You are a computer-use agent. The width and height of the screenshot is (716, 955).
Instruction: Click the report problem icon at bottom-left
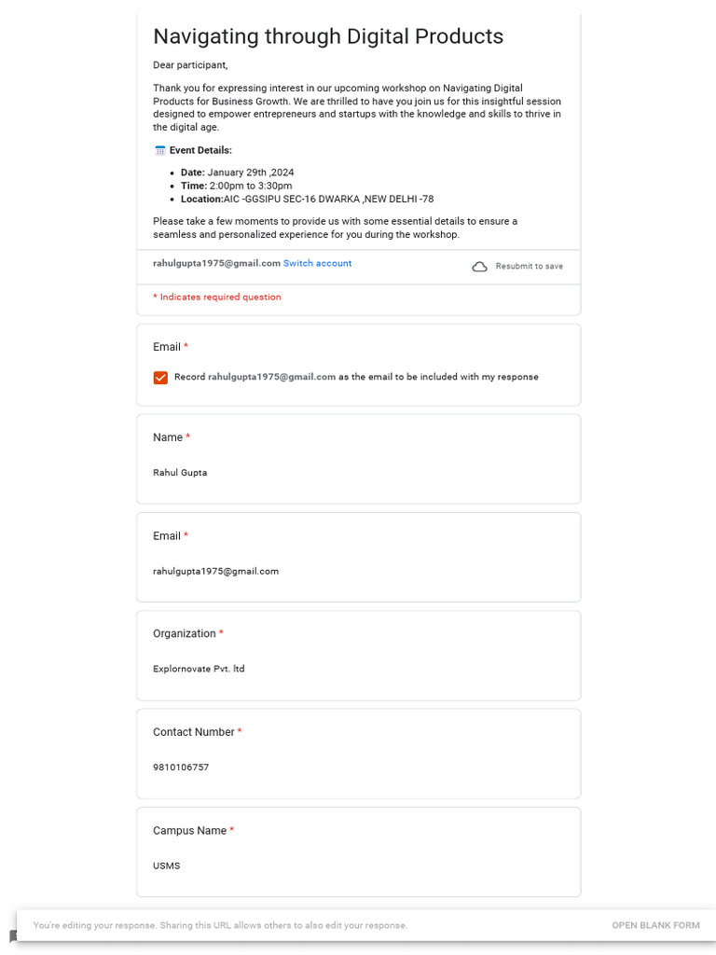tap(13, 935)
